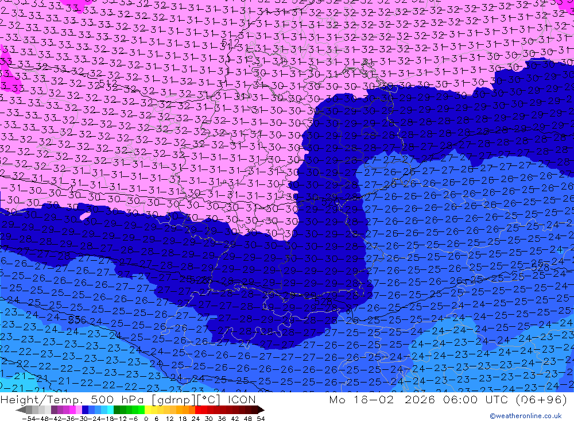Click the right arrow of color legend
574x421 pixels.
pos(261,410)
